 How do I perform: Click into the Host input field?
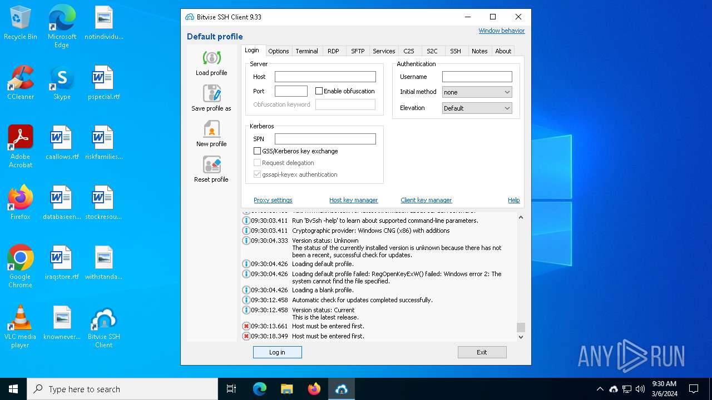[325, 77]
